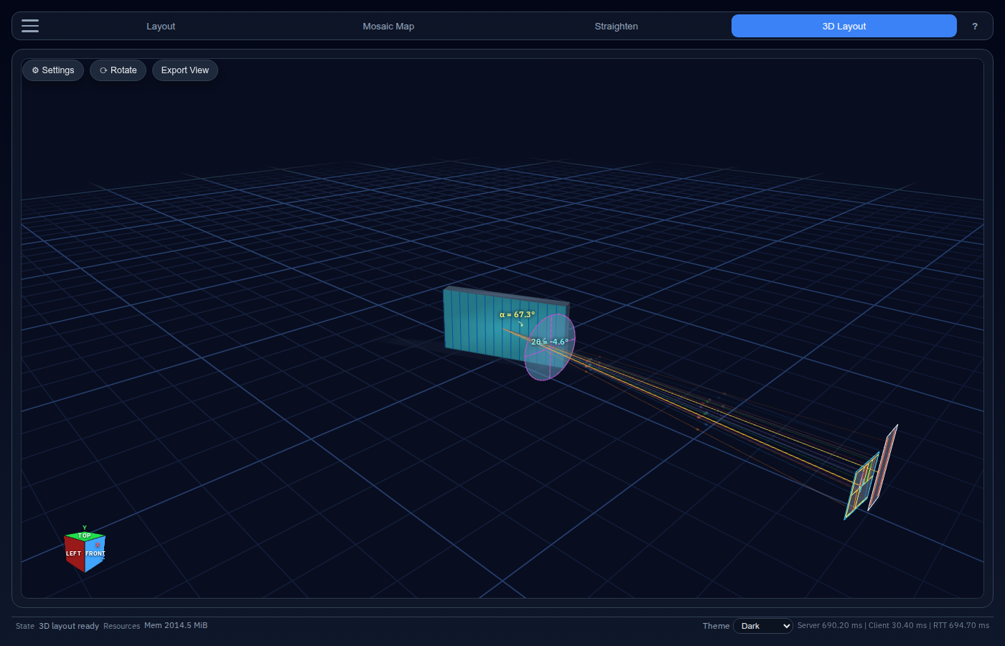Image resolution: width=1005 pixels, height=646 pixels.
Task: Click the Rotate button
Action: pos(118,70)
